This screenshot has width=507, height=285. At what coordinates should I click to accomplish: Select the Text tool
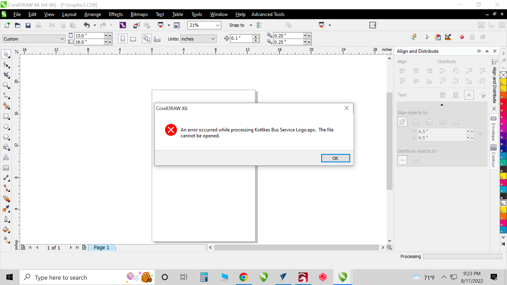click(x=6, y=158)
